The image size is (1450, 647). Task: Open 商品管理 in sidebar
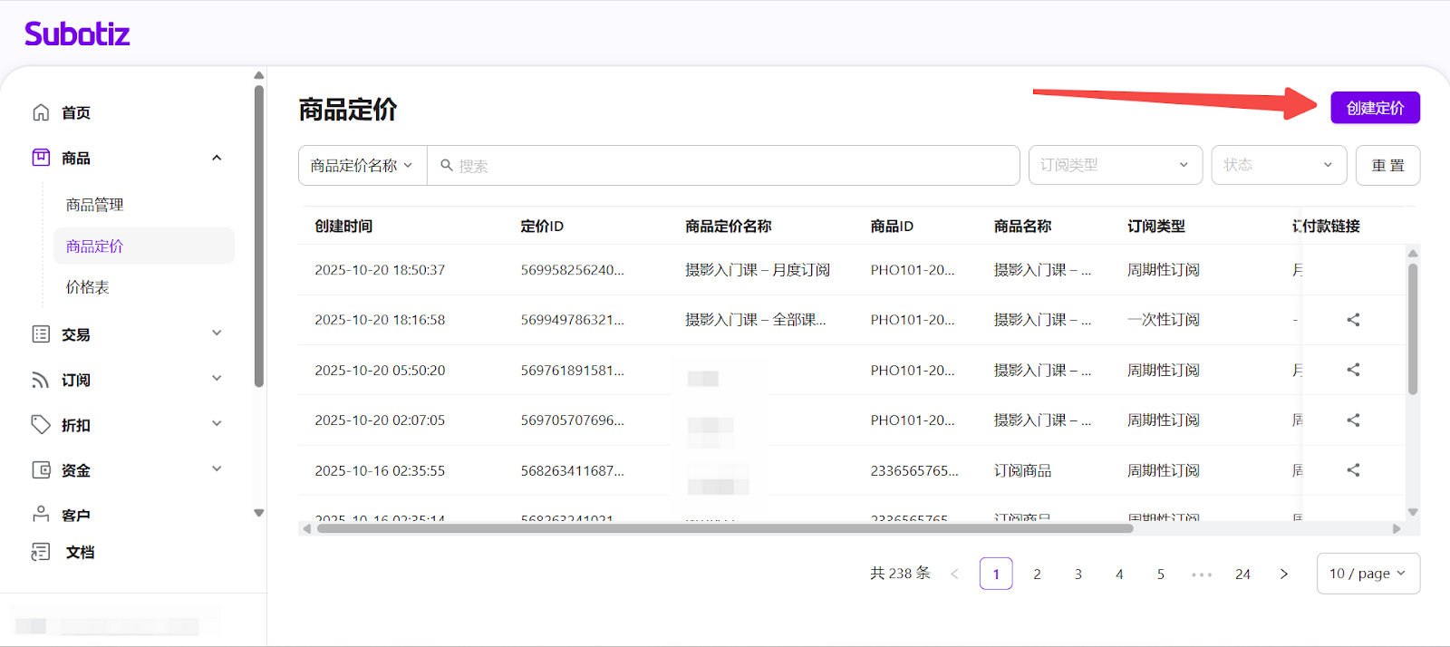pyautogui.click(x=94, y=205)
